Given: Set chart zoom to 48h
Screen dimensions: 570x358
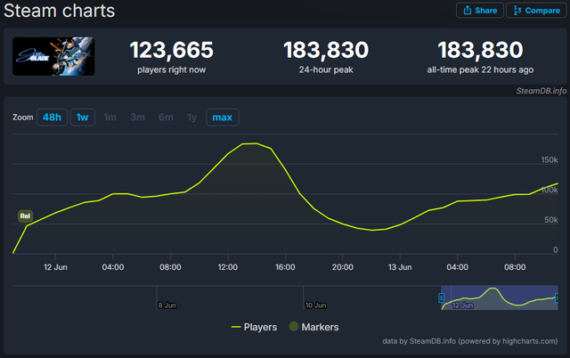Looking at the screenshot, I should click(x=52, y=118).
